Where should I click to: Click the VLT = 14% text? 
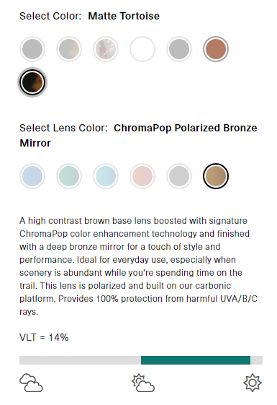(x=44, y=337)
